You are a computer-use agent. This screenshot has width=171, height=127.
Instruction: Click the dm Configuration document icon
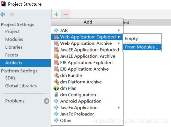tap(56, 95)
